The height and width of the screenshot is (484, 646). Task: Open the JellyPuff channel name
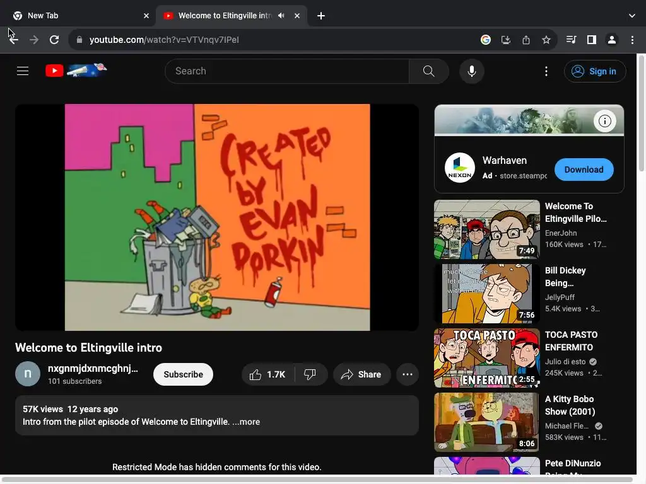point(560,297)
